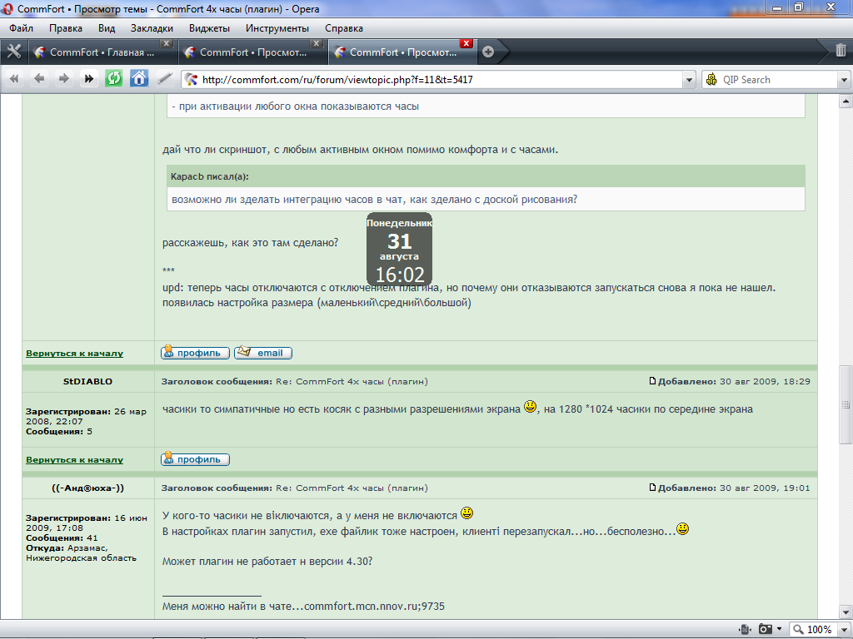Open Opera panels wrench icon
This screenshot has height=639, width=853.
click(13, 52)
